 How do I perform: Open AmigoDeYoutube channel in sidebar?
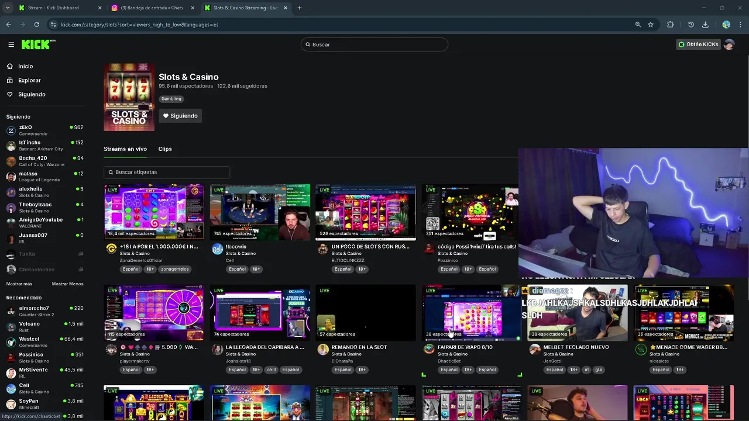(44, 223)
